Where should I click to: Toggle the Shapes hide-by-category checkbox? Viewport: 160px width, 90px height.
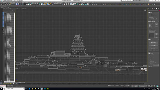point(149,24)
